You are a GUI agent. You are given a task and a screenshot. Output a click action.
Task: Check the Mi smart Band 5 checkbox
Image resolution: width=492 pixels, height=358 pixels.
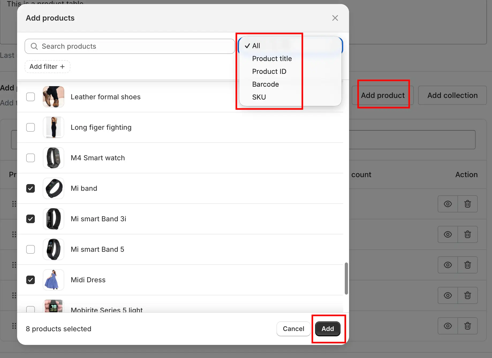31,249
